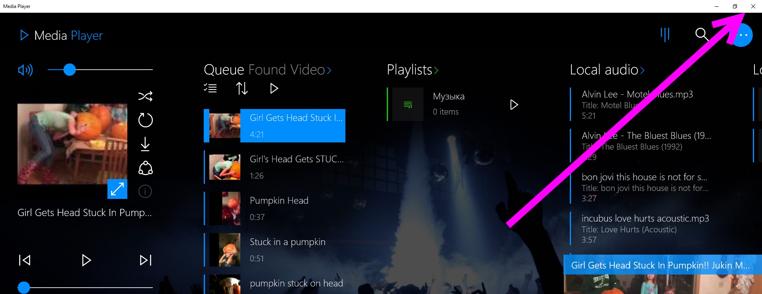Restore down the Media Player window

735,6
